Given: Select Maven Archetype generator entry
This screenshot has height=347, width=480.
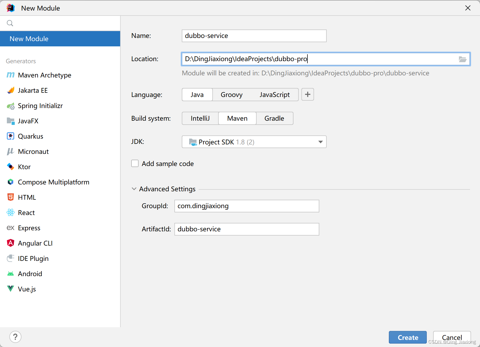Looking at the screenshot, I should (x=60, y=75).
